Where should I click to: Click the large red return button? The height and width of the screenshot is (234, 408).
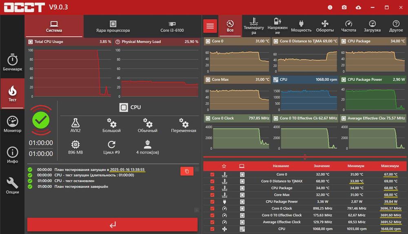pyautogui.click(x=113, y=225)
